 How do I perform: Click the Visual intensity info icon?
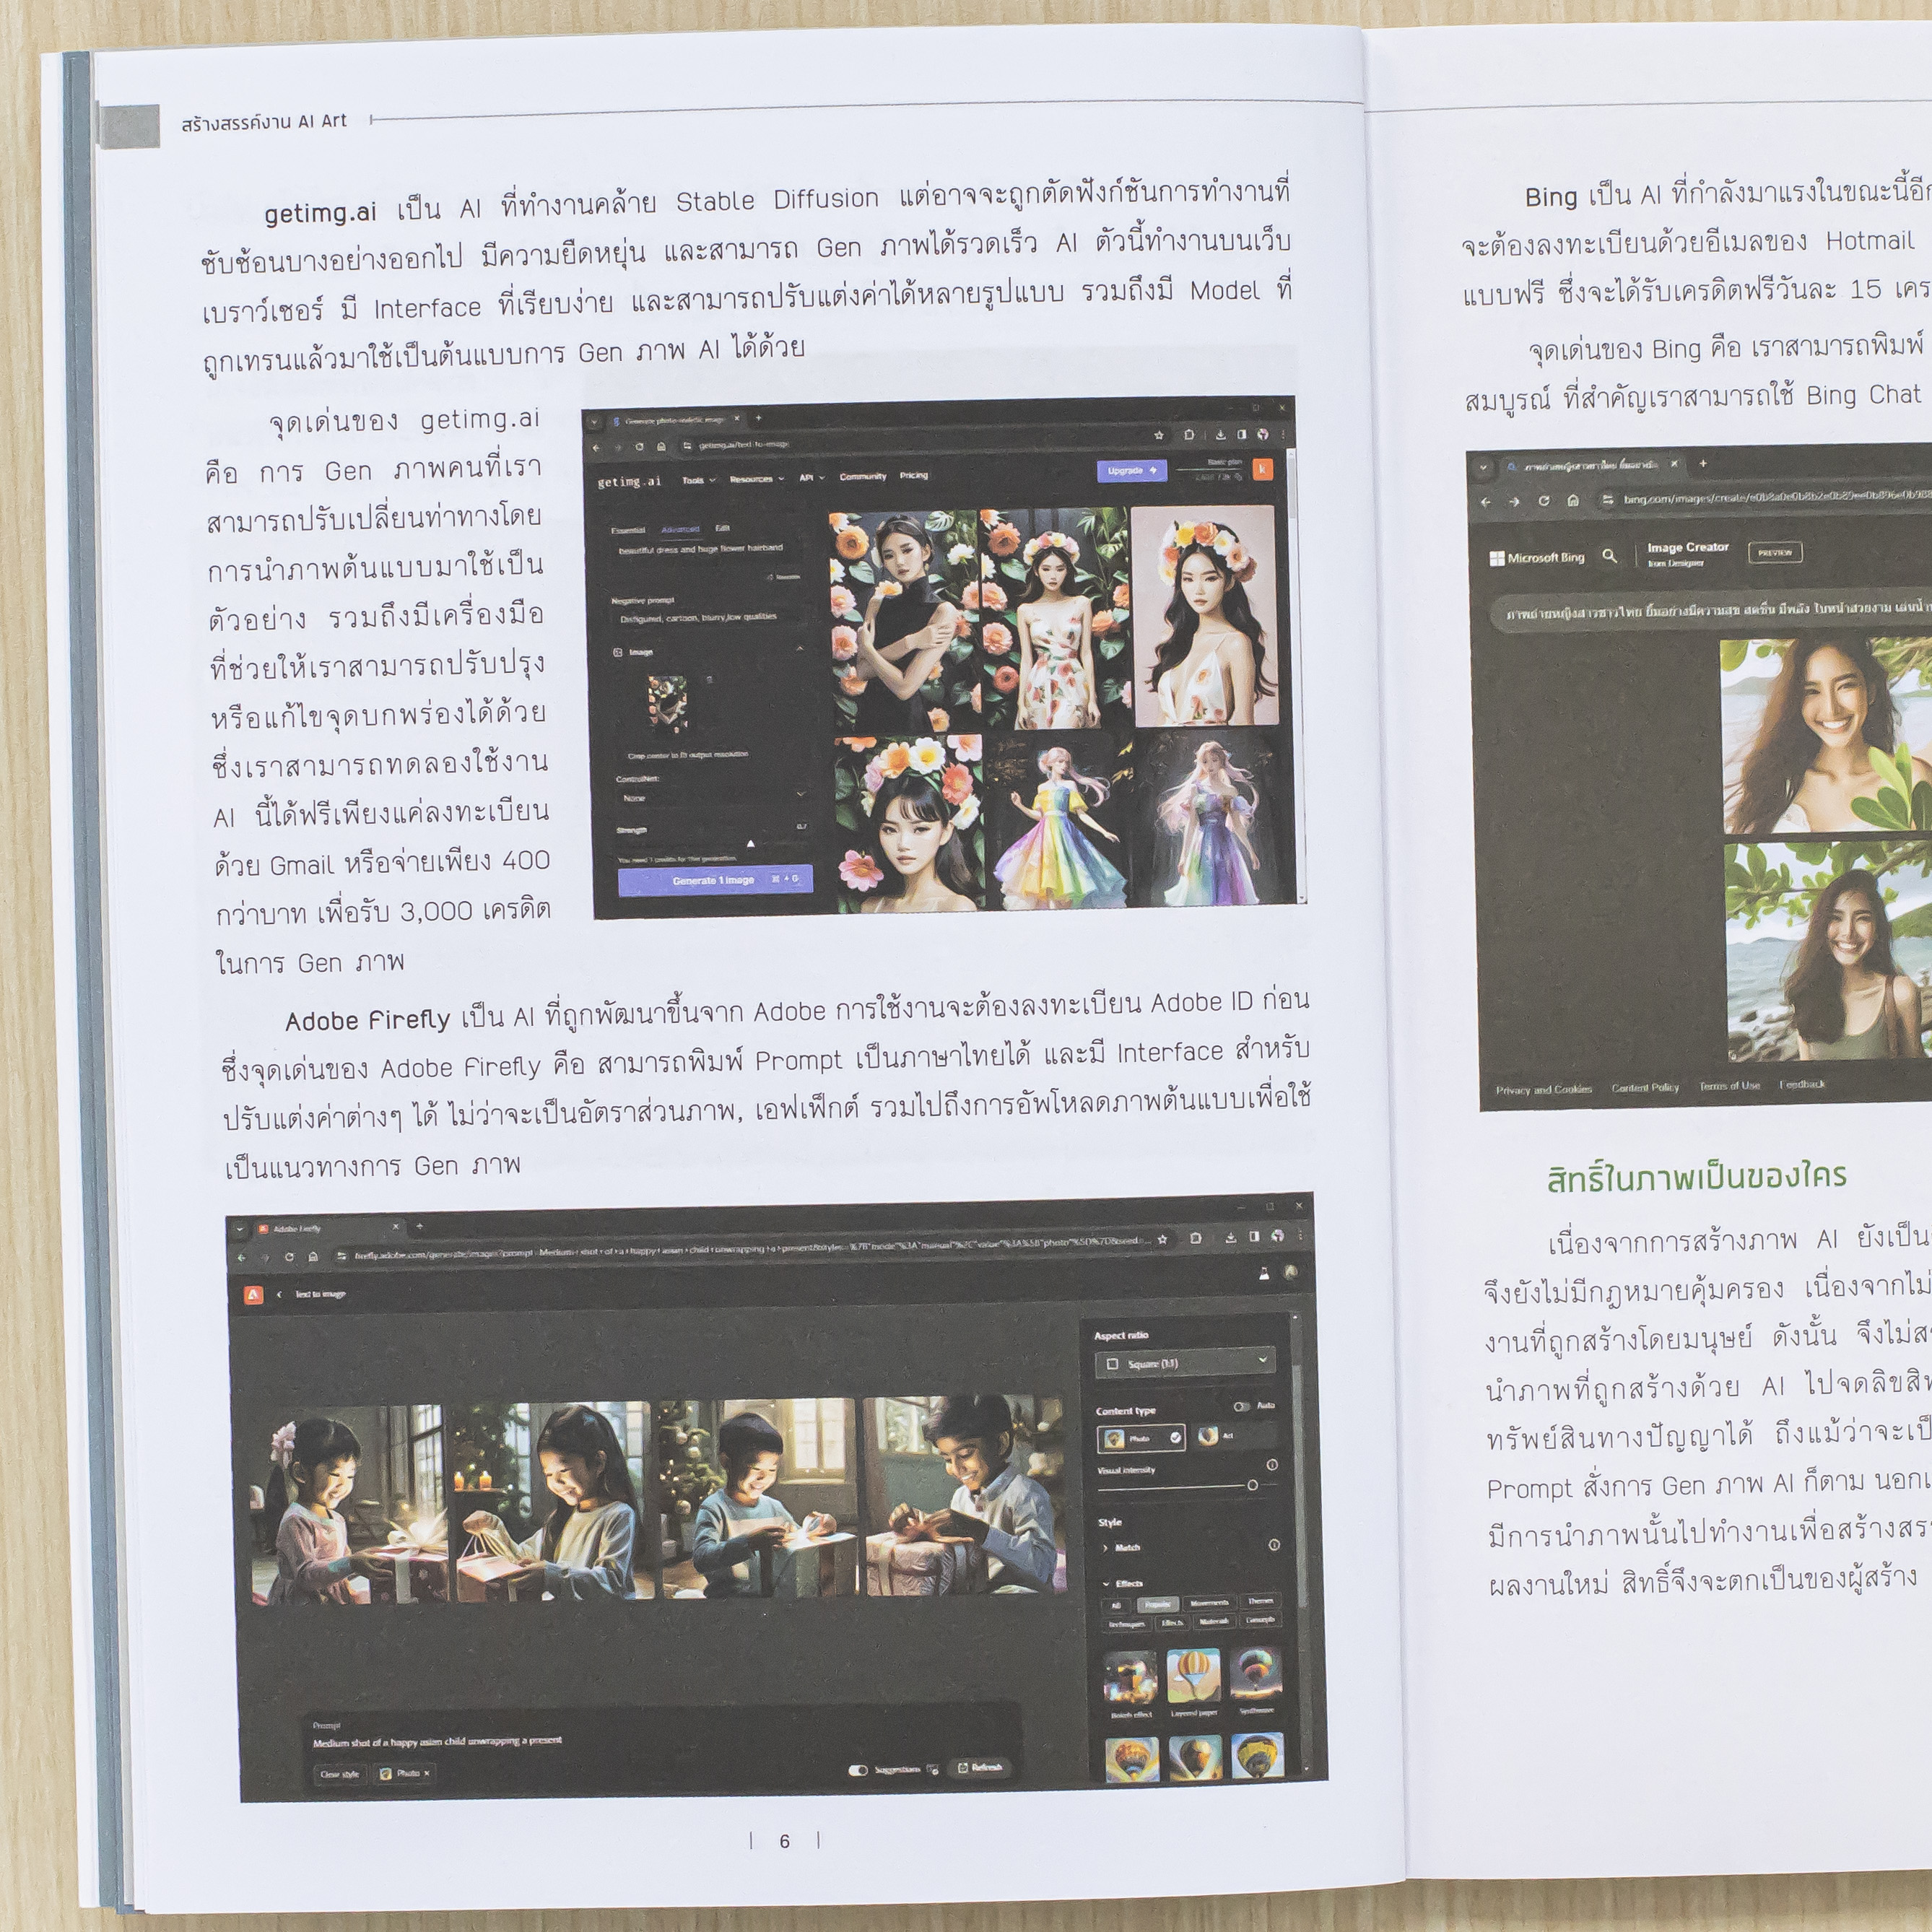point(1273,1465)
